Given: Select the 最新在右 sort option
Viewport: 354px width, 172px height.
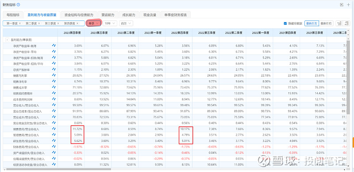Looking at the screenshot, I should [x=326, y=23].
